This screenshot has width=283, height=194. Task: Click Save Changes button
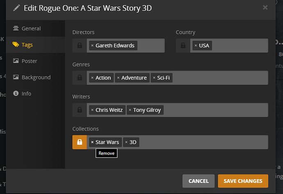(x=243, y=181)
